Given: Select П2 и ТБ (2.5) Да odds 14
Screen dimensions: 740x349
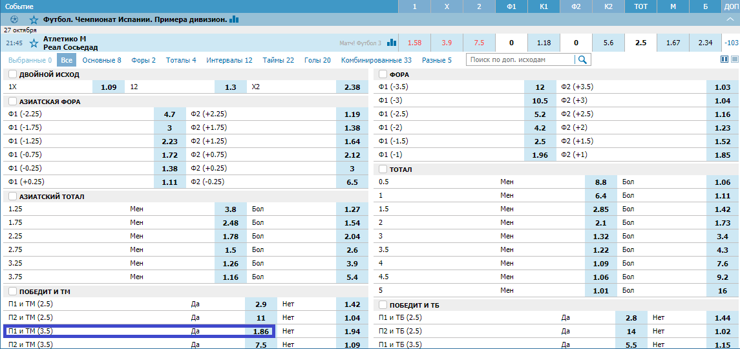Looking at the screenshot, I should click(x=631, y=332).
